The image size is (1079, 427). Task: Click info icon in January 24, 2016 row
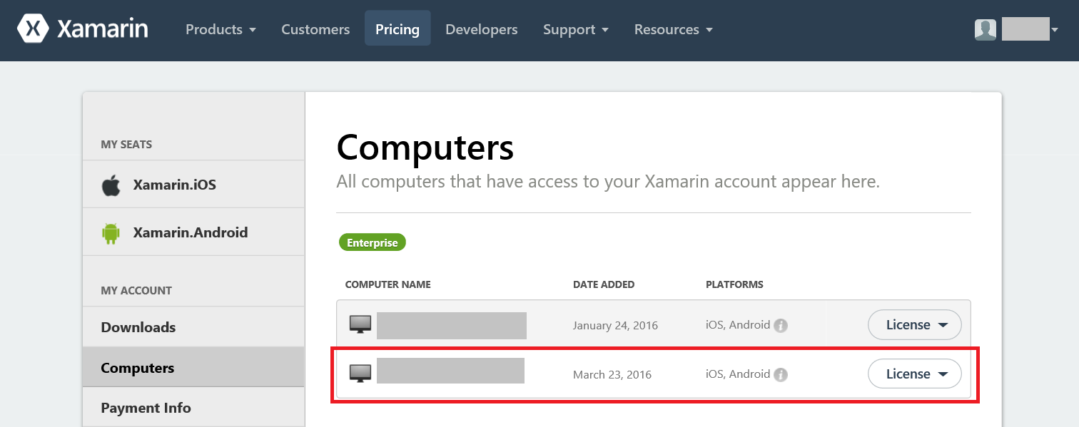(781, 326)
